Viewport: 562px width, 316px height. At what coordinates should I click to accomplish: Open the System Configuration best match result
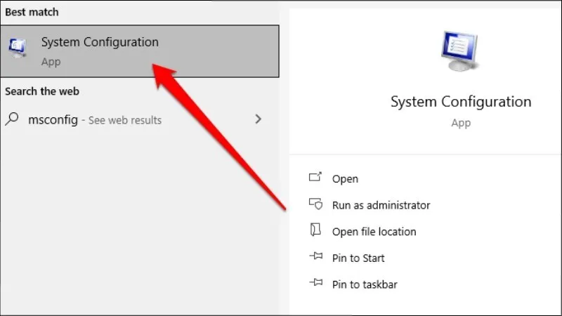[x=100, y=43]
